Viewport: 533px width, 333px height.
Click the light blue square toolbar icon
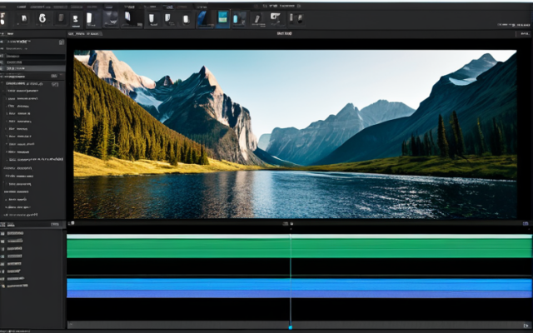(x=222, y=17)
